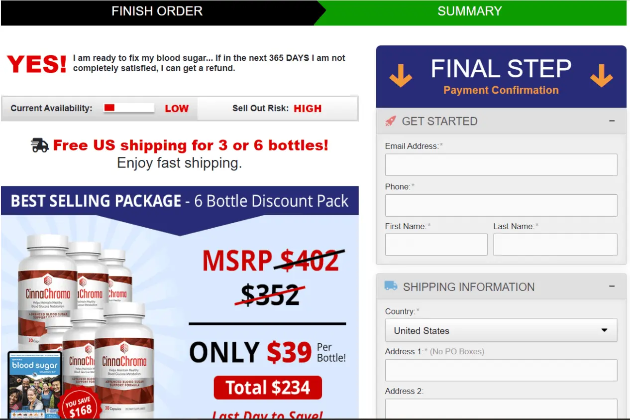
Task: Collapse the GET STARTED section
Action: tap(612, 121)
